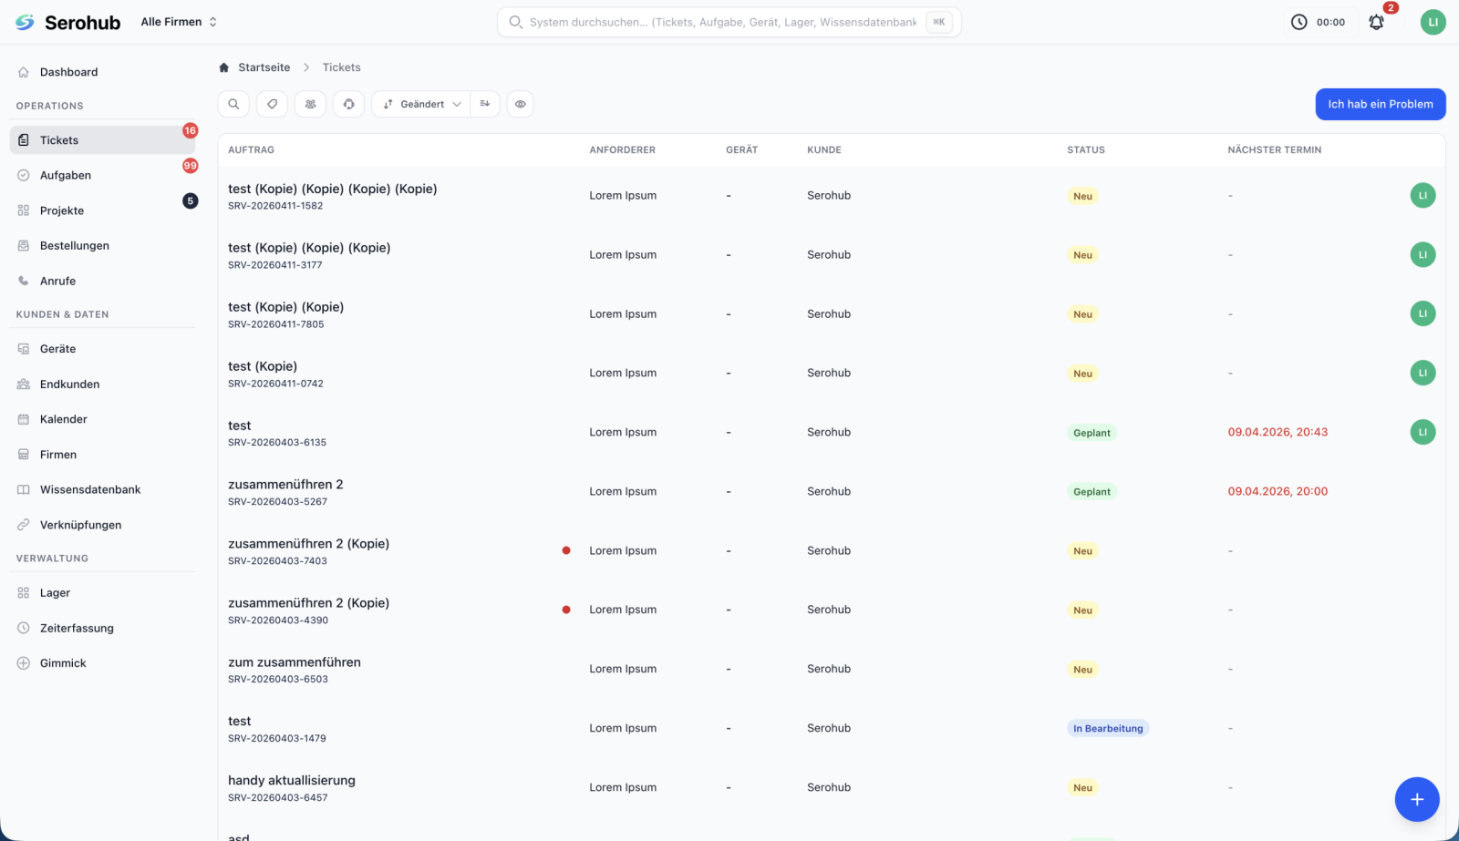Click the Wissensdatenbank book icon
The height and width of the screenshot is (841, 1459).
(24, 489)
